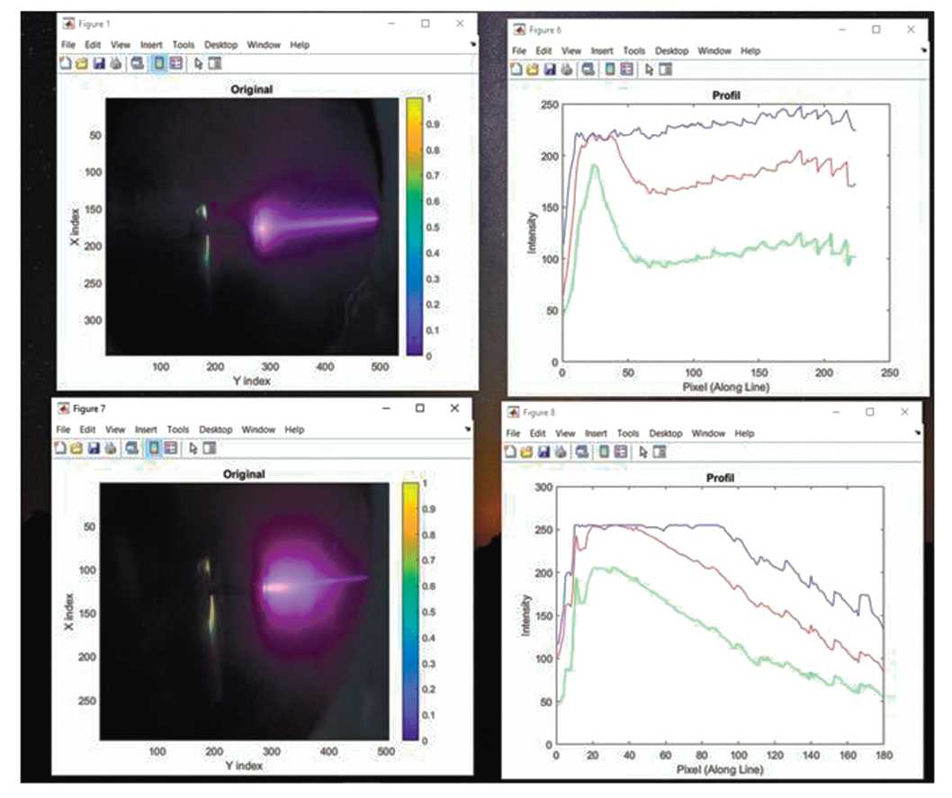The width and height of the screenshot is (952, 798).
Task: Click Open File icon in Figure 1
Action: click(x=81, y=63)
